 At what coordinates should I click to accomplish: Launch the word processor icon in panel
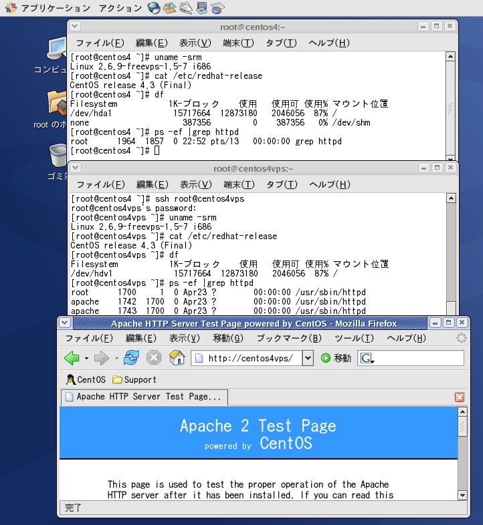(x=186, y=8)
